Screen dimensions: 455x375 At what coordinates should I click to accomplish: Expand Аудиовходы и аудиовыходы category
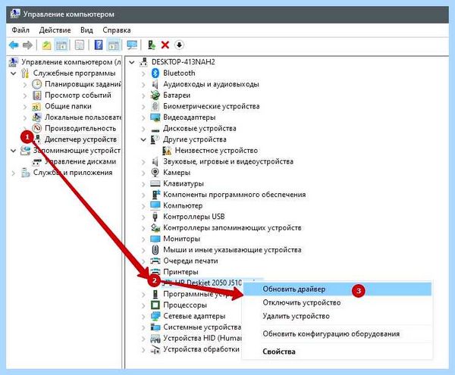click(x=143, y=84)
